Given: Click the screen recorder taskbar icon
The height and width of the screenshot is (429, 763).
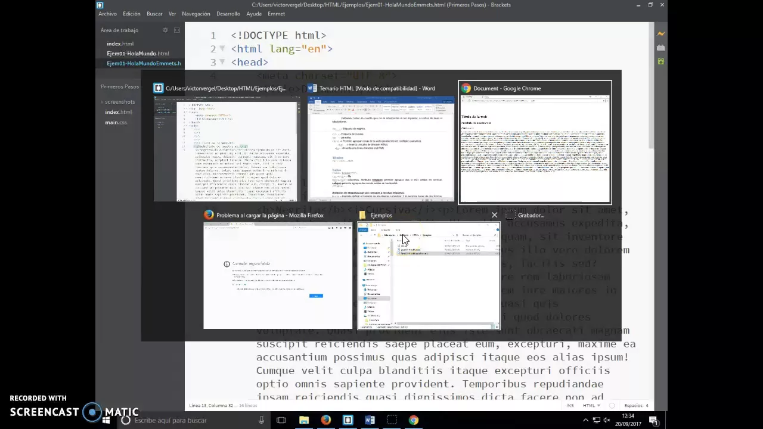Looking at the screenshot, I should [392, 420].
